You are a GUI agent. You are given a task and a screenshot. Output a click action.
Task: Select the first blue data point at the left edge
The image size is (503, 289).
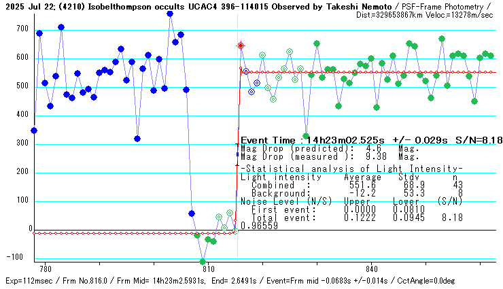pos(34,131)
